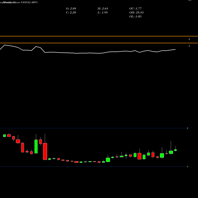Click the 'OC: 5.77' value
This screenshot has width=198, height=198.
(x=135, y=9)
